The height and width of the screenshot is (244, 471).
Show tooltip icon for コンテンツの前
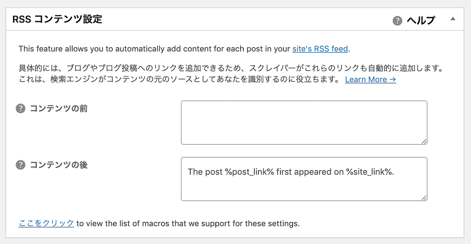tap(20, 109)
